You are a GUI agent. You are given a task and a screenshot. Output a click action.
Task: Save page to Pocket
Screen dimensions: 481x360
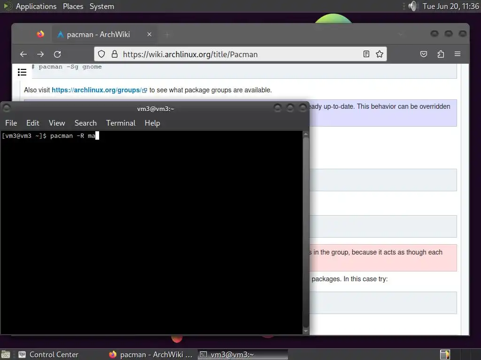coord(424,54)
